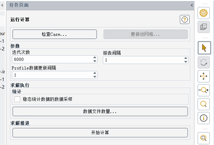Viewport: 214px width, 145px height.
Task: Click the mesh display sphere icon
Action: click(204, 13)
